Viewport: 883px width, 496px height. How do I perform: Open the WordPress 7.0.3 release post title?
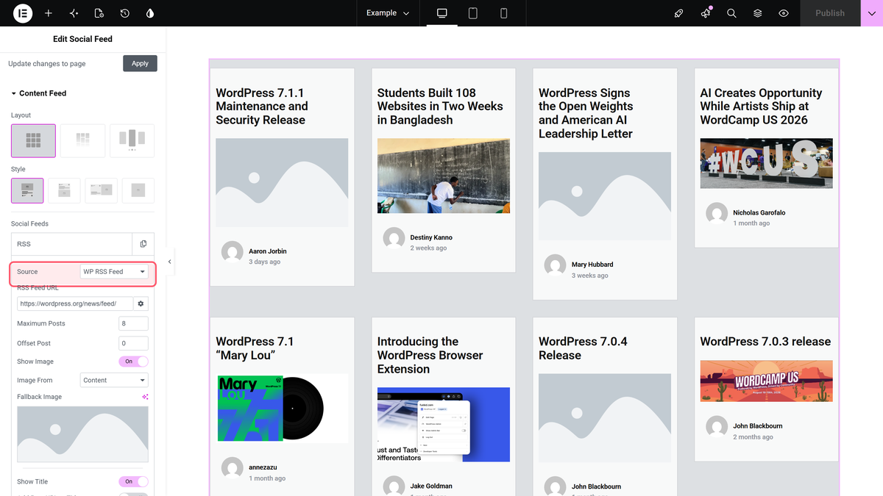(x=765, y=342)
